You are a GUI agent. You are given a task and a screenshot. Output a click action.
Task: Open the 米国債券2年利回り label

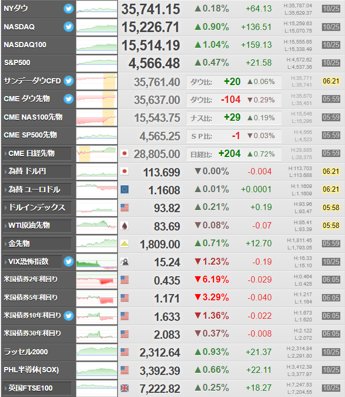[x=30, y=279]
